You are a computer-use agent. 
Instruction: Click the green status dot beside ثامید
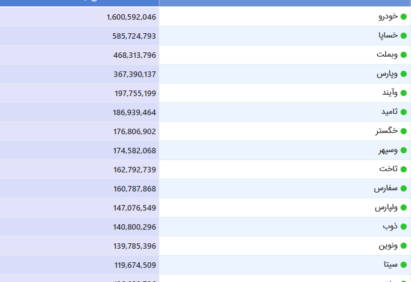click(404, 112)
